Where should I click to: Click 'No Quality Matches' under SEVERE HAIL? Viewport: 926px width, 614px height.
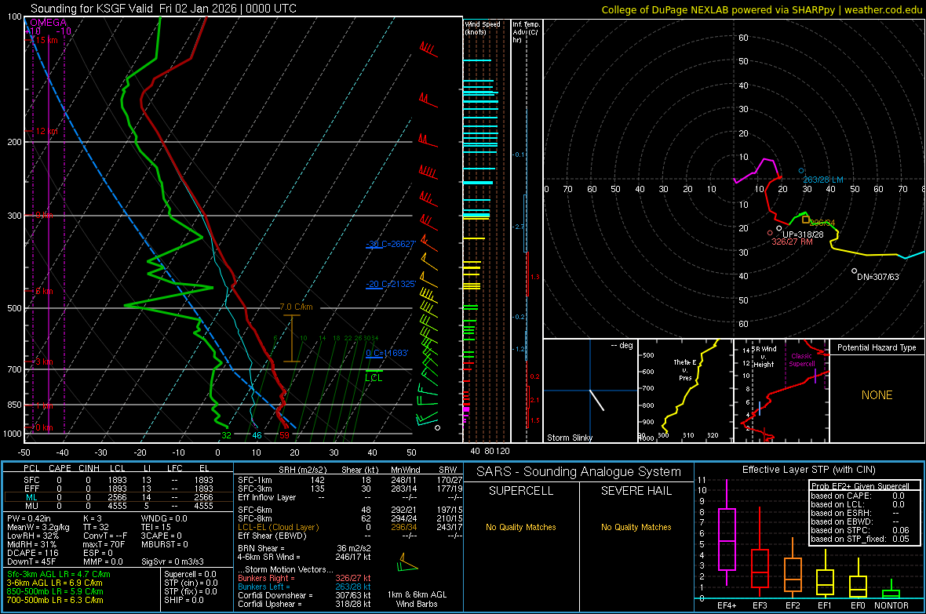(636, 527)
